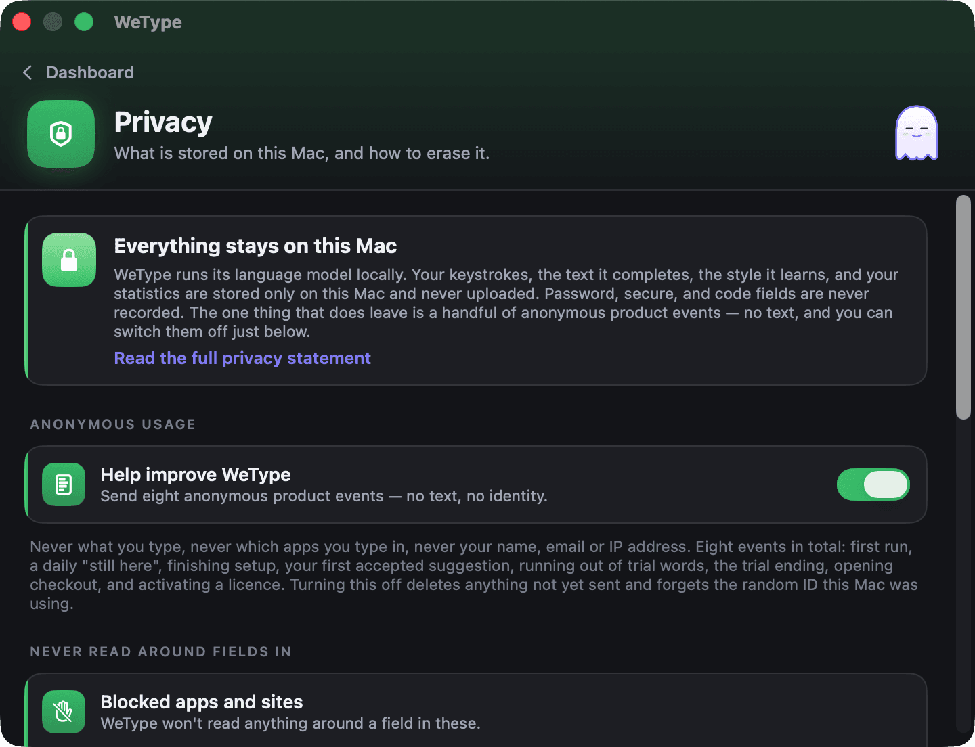Click 'Send eight anonymous product events' description
This screenshot has width=975, height=747.
coord(324,496)
